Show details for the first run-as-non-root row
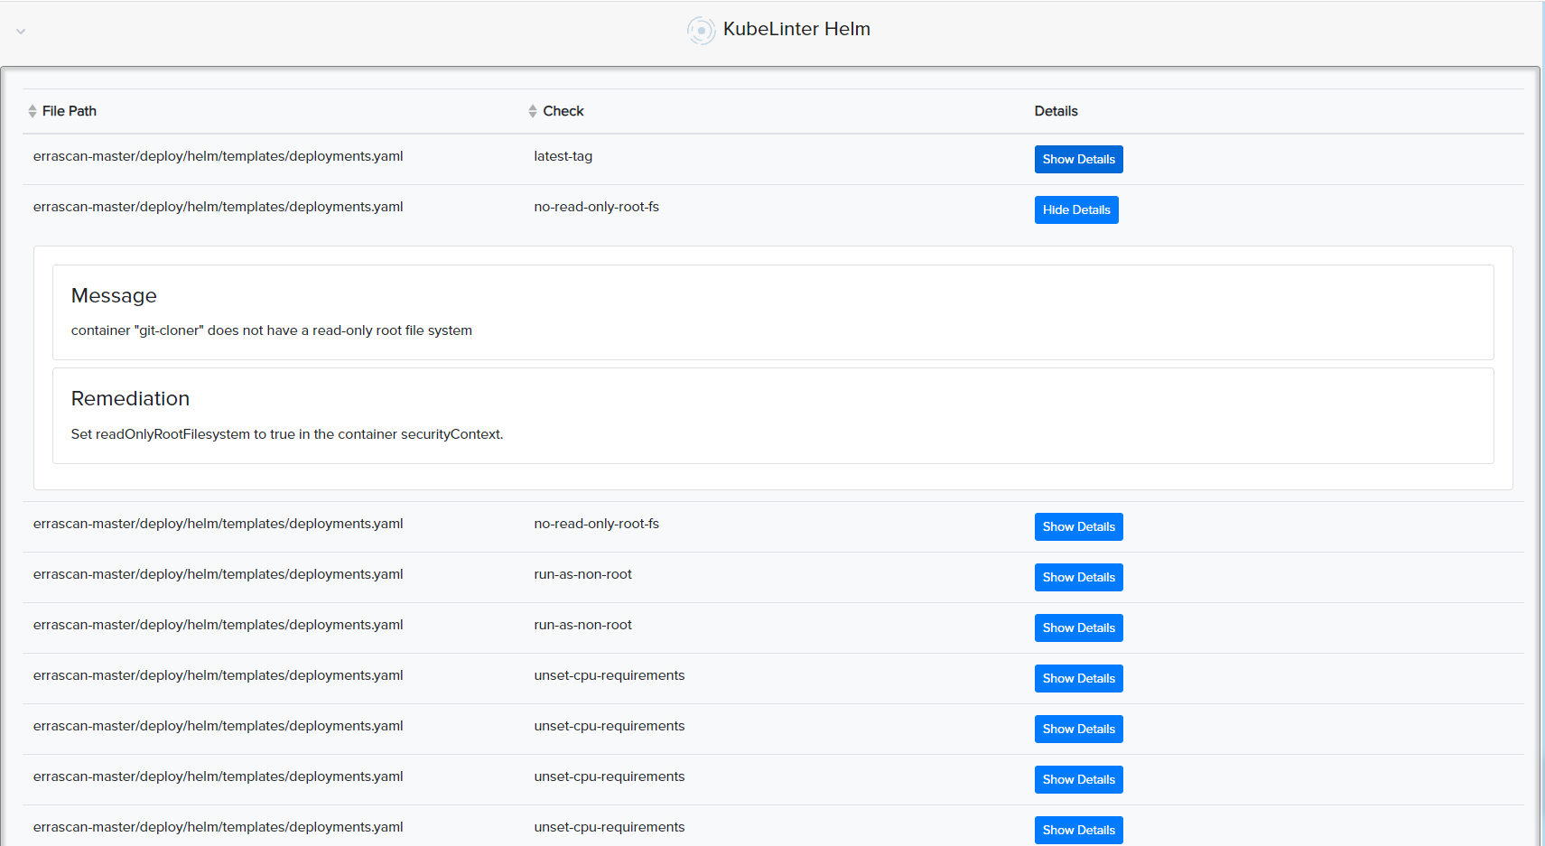 [x=1078, y=577]
